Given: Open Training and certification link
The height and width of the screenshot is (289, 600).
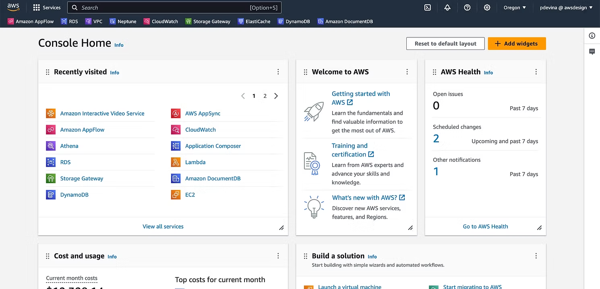Looking at the screenshot, I should coord(353,150).
